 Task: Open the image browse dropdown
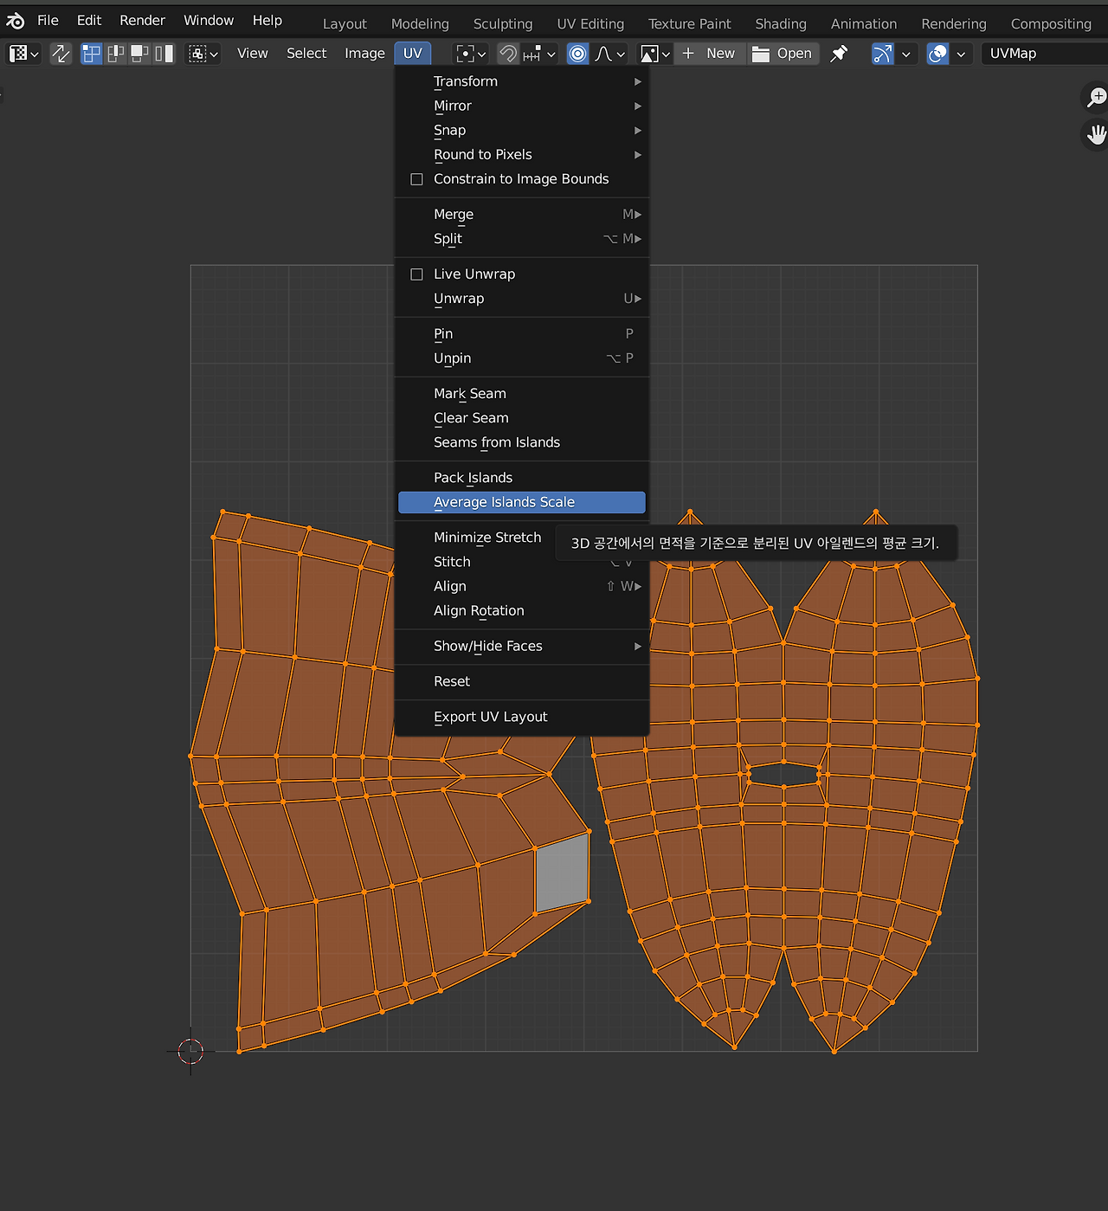[655, 54]
